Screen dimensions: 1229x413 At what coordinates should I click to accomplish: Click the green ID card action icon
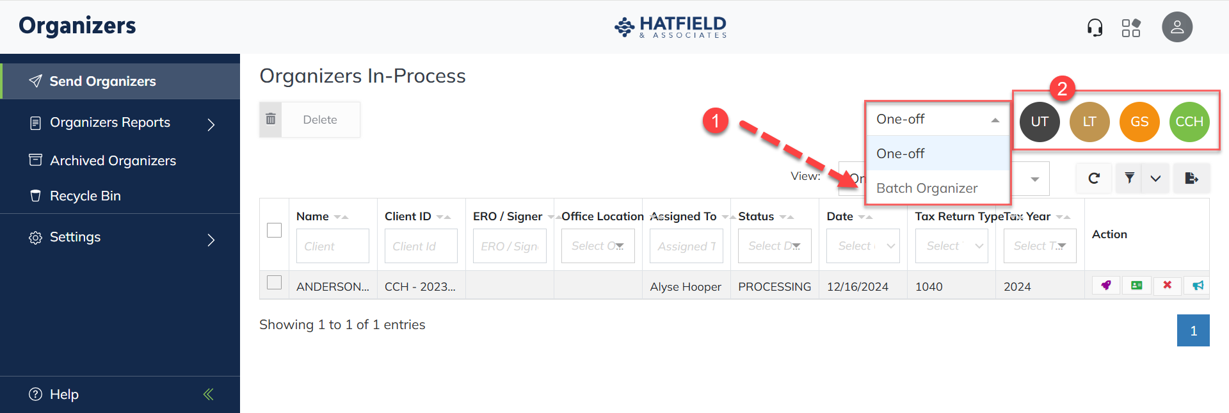tap(1136, 286)
